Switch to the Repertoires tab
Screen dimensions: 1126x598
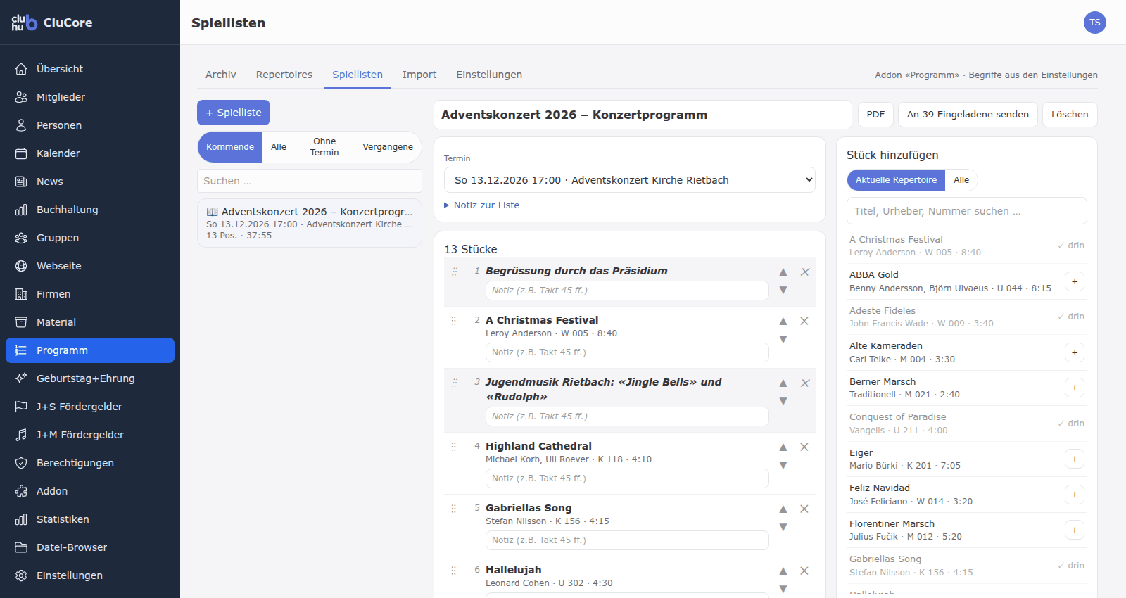coord(284,75)
